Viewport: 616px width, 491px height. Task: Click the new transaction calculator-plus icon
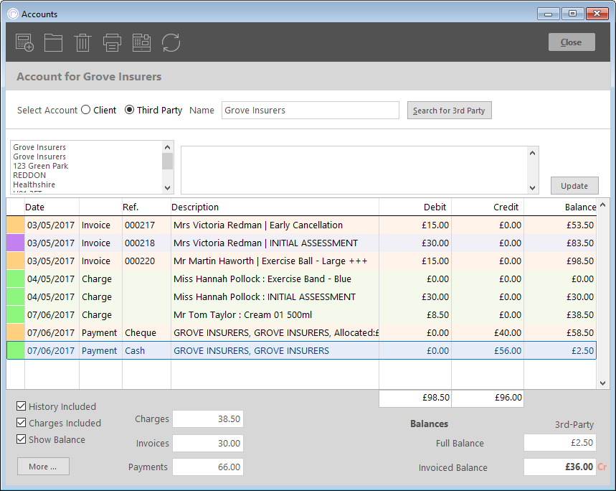coord(24,42)
